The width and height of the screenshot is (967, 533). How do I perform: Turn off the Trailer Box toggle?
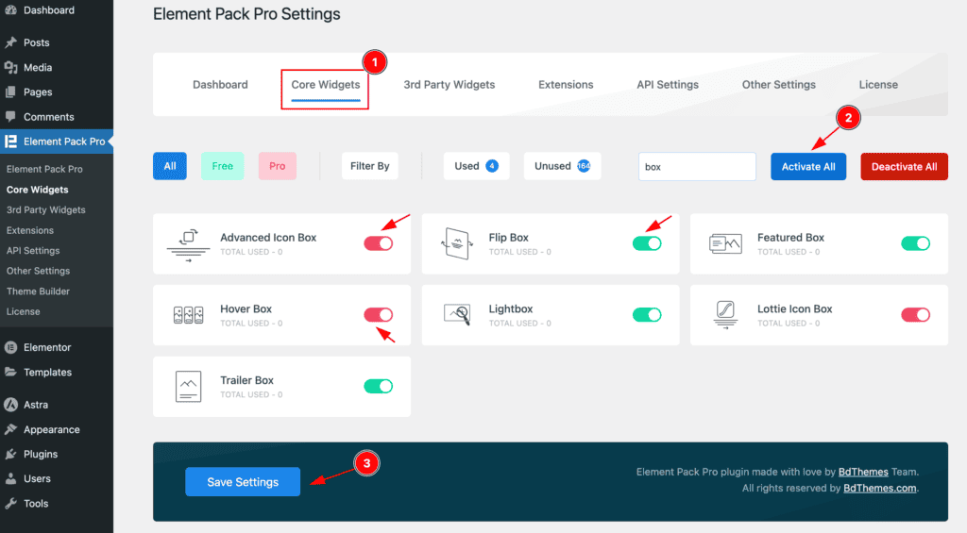(378, 387)
